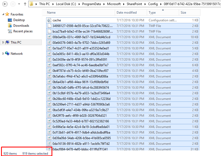Select file name 0cf13b61-d474-4917-9db4-a9dcbdbdffba
The image size is (221, 156).
tap(81, 132)
